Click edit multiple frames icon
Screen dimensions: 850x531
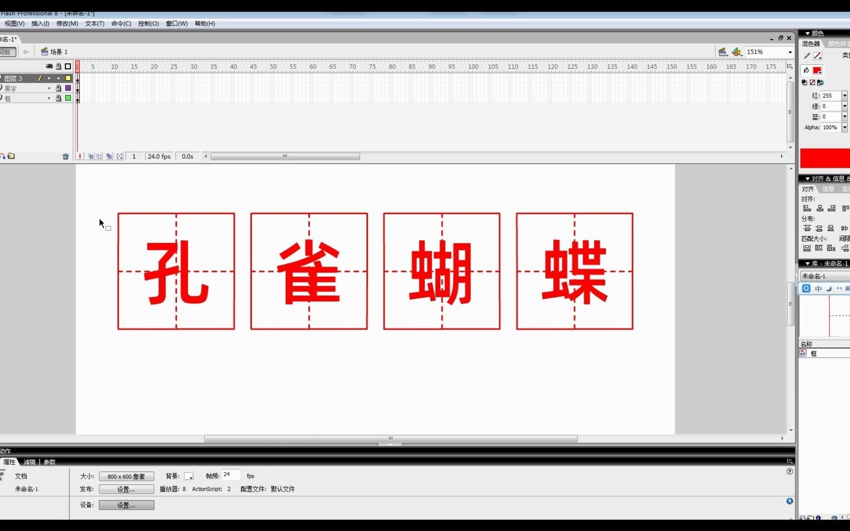[x=109, y=156]
